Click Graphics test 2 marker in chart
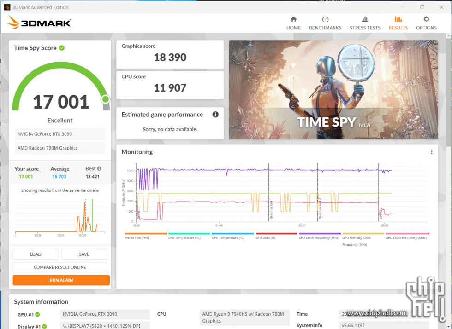The height and width of the screenshot is (329, 452). point(320,209)
